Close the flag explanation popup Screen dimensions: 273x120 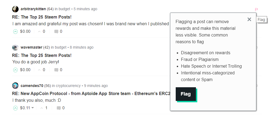(249, 19)
